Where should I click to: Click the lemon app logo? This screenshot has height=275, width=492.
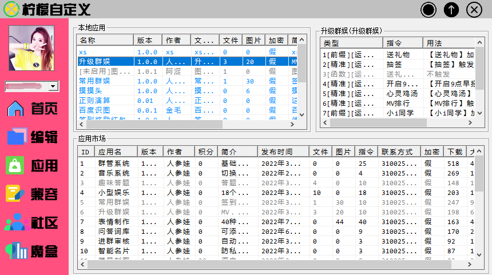(x=11, y=9)
